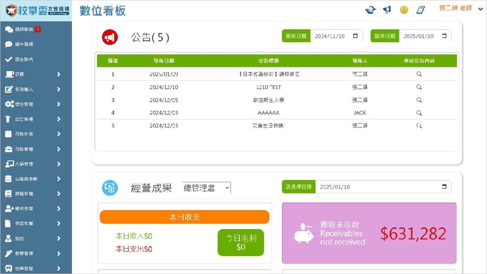This screenshot has width=487, height=274.
Task: Click the 本日收入$0 text
Action: point(134,236)
